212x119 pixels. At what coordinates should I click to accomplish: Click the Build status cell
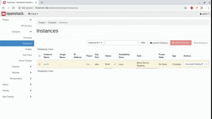click(x=107, y=64)
